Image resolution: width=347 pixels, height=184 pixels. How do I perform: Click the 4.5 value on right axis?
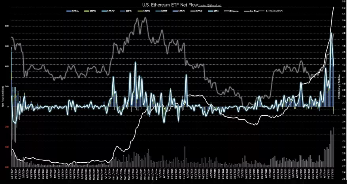[344, 52]
